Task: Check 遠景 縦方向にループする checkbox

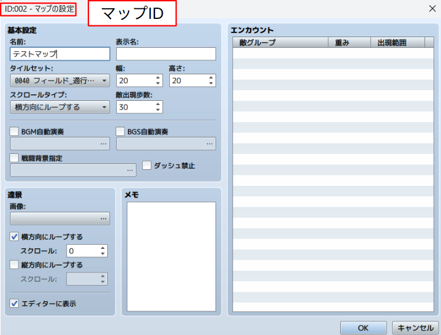Action: [x=14, y=265]
